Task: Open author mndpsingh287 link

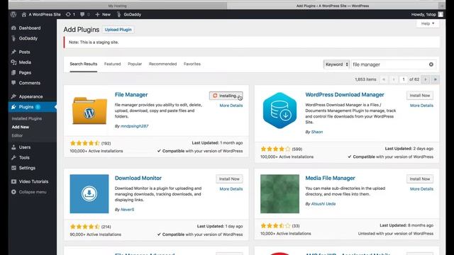Action: (x=134, y=126)
